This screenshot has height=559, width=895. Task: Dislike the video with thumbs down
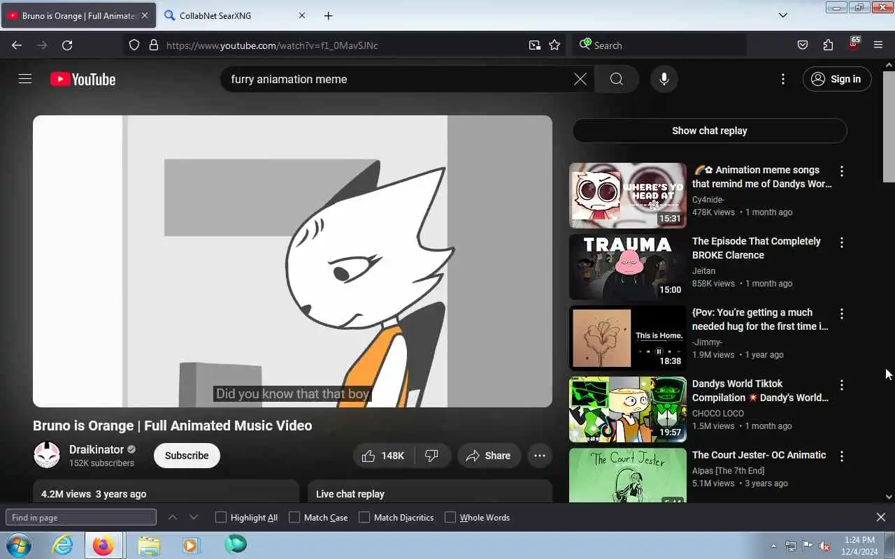tap(432, 456)
